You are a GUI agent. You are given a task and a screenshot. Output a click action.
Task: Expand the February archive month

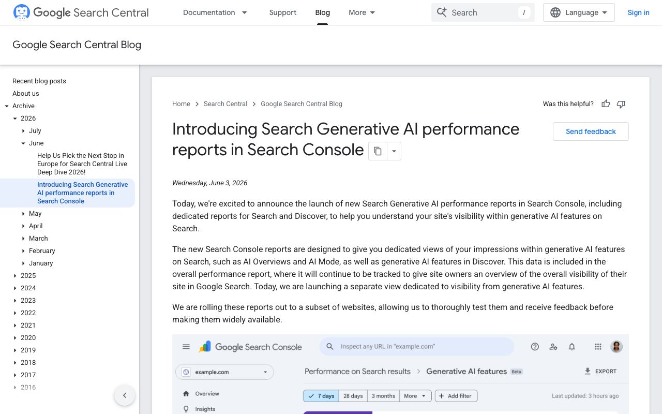[23, 251]
